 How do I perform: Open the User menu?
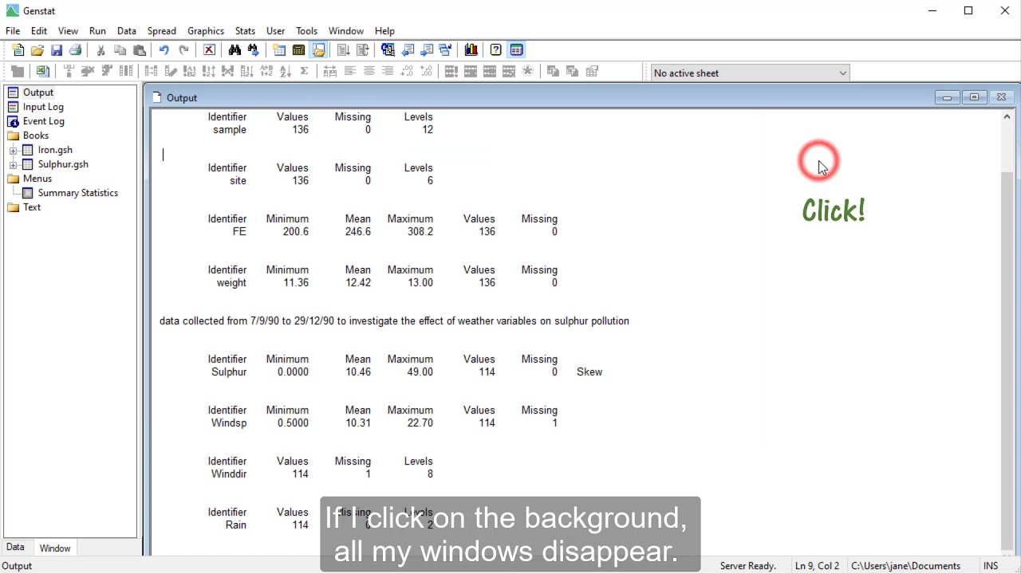click(x=276, y=31)
